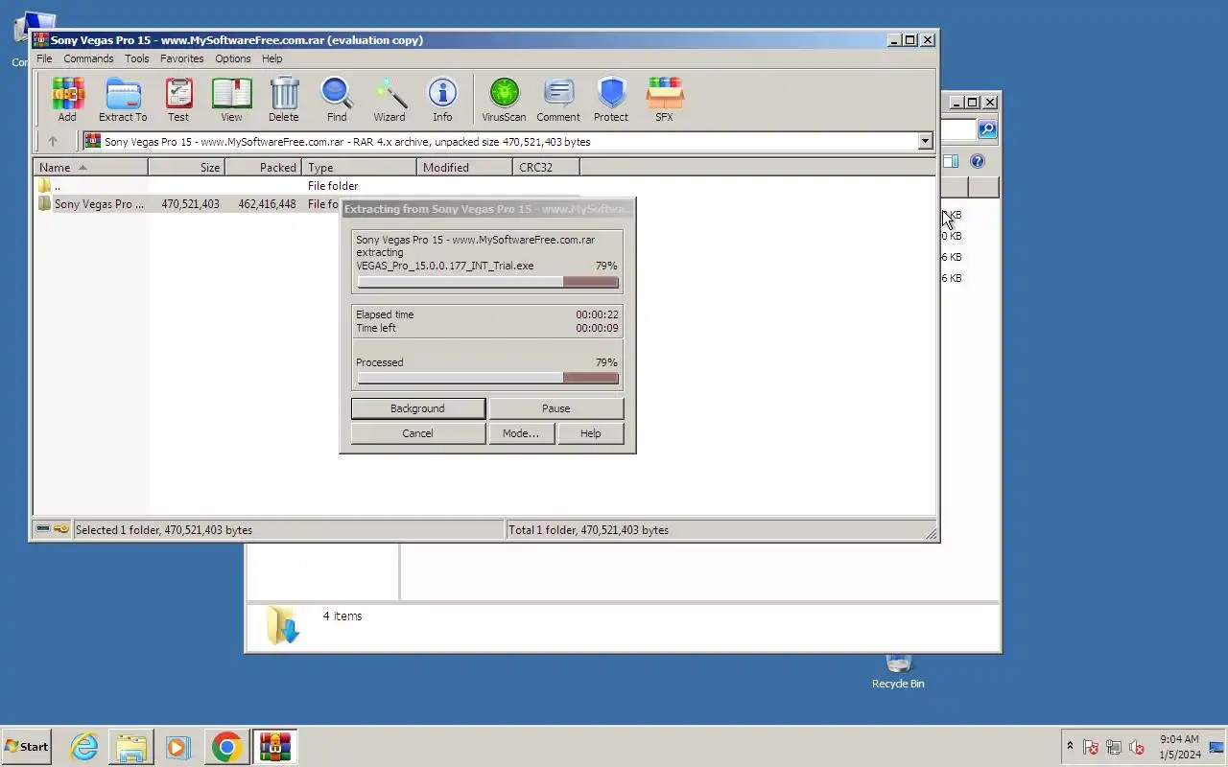Click the key password icon in status bar
This screenshot has height=767, width=1228.
point(61,529)
